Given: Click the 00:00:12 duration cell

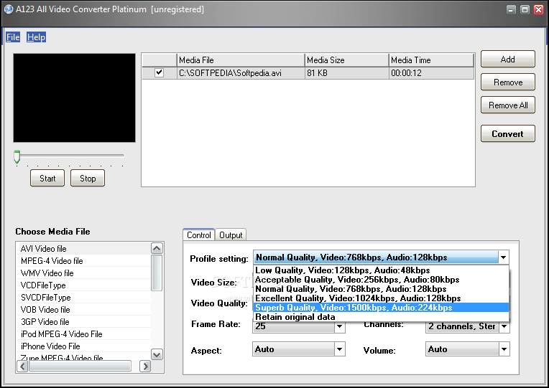Looking at the screenshot, I should tap(431, 73).
